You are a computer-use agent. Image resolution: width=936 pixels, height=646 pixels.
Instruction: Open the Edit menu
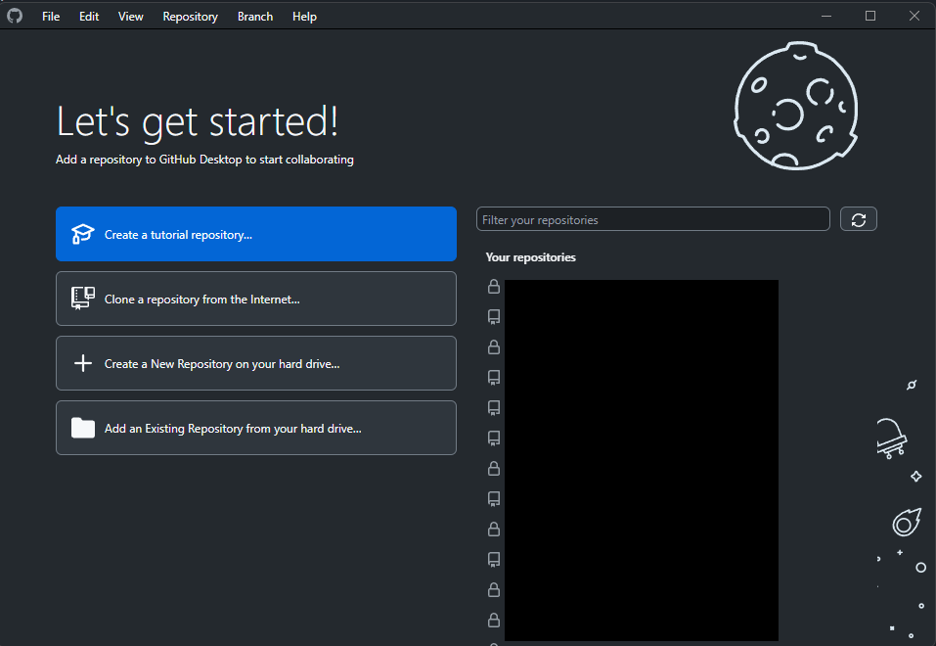[88, 16]
